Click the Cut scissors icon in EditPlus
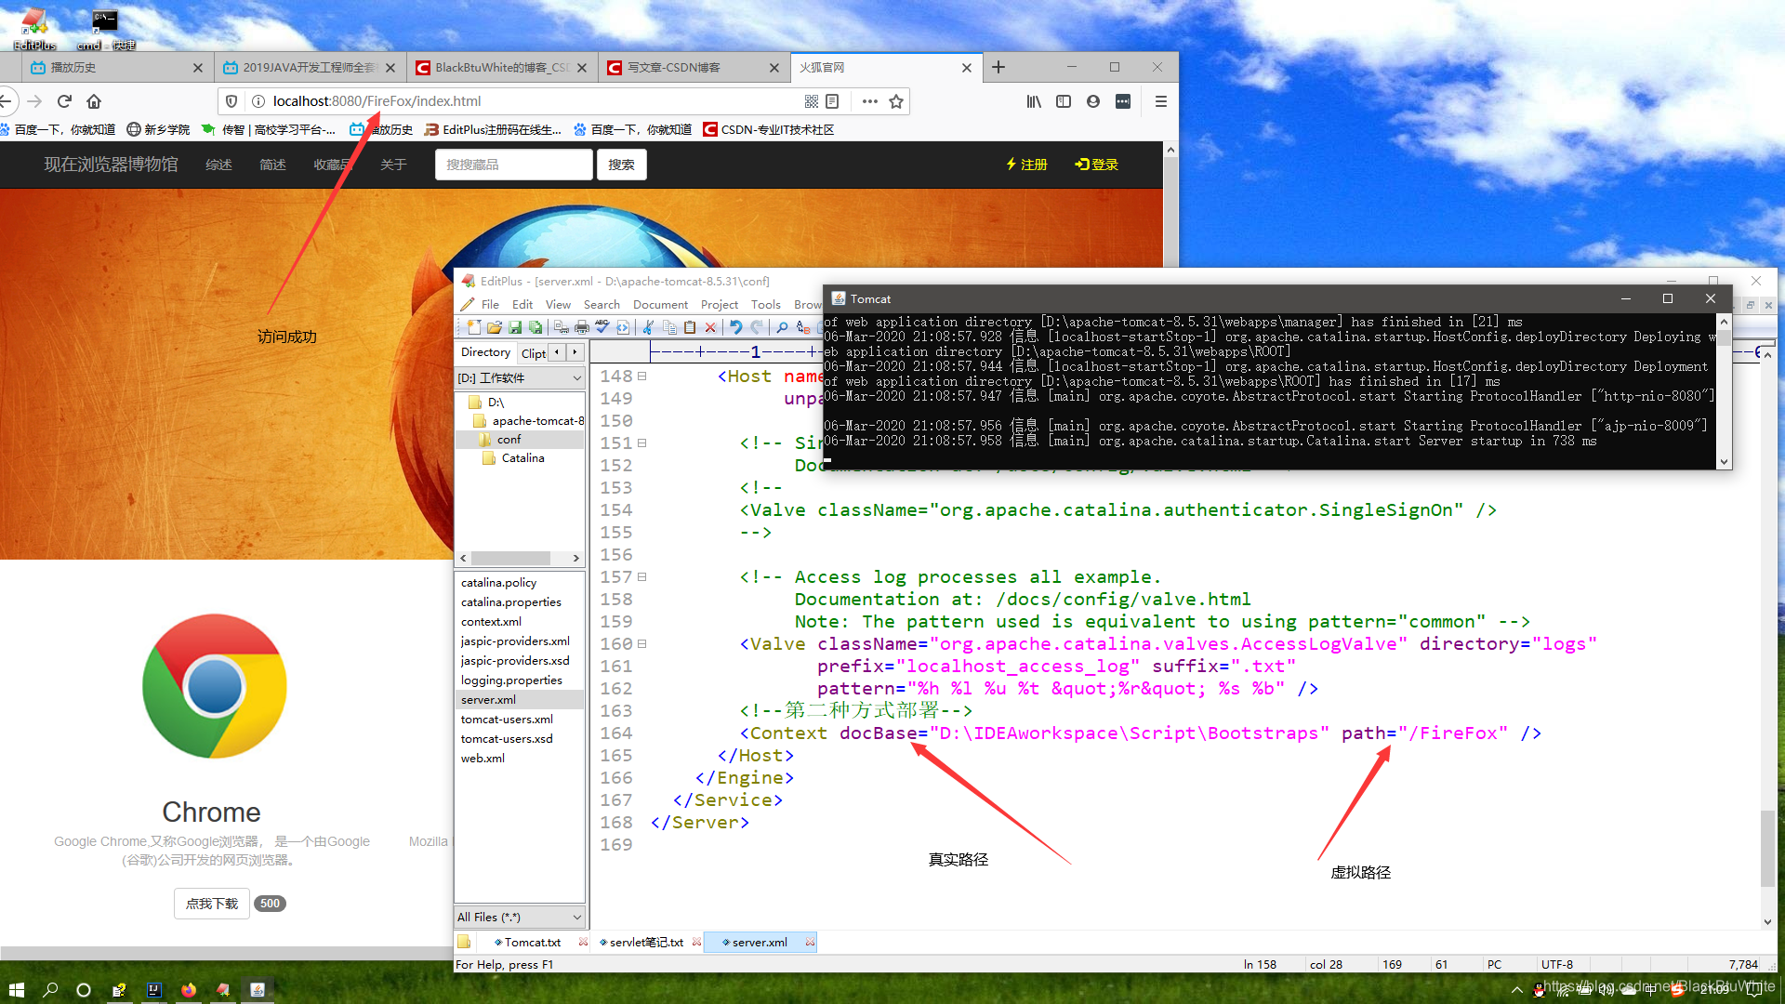 click(x=649, y=327)
